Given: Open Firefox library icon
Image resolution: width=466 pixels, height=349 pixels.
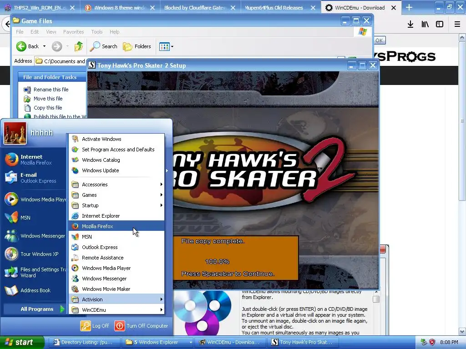Looking at the screenshot, I should [425, 25].
